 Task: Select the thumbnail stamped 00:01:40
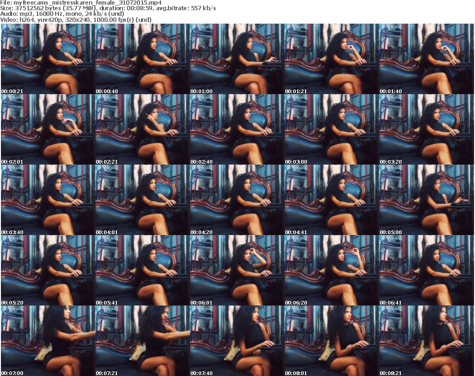point(427,59)
